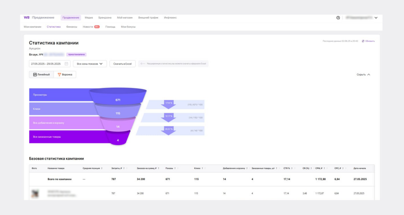
Task: Click the product photo thumbnail in table
Action: (36, 193)
